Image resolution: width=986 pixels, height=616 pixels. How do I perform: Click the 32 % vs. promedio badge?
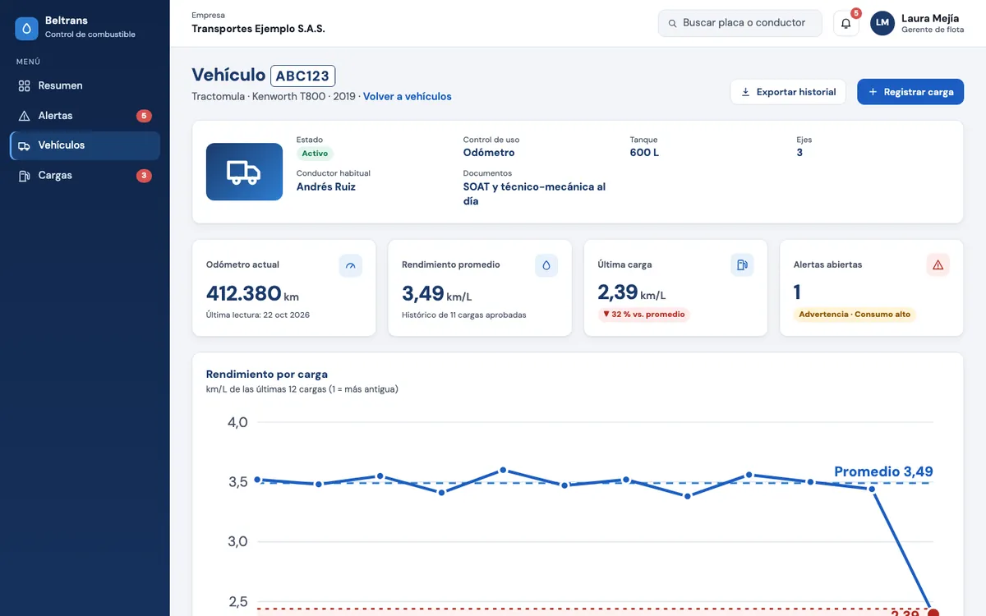tap(643, 315)
